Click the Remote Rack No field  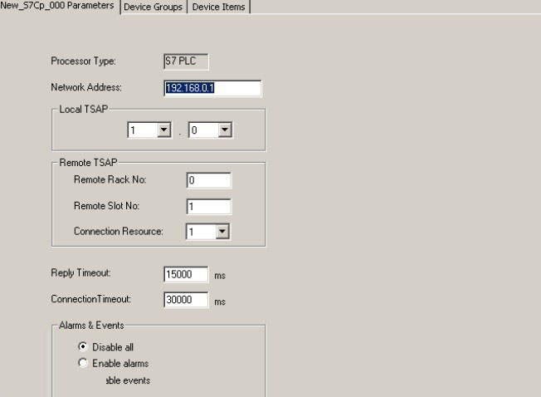tap(209, 180)
